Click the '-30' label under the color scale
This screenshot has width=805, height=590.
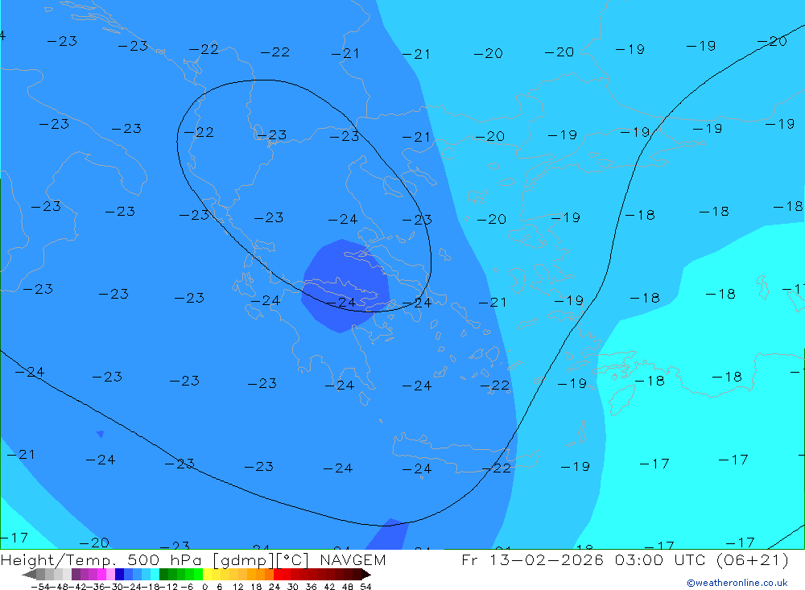(x=115, y=587)
